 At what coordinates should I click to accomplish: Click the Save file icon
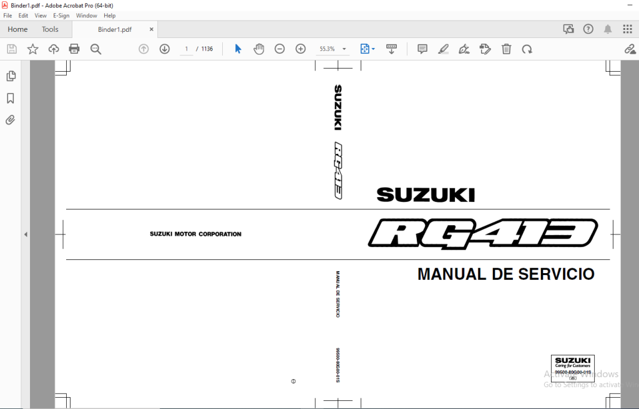point(12,49)
